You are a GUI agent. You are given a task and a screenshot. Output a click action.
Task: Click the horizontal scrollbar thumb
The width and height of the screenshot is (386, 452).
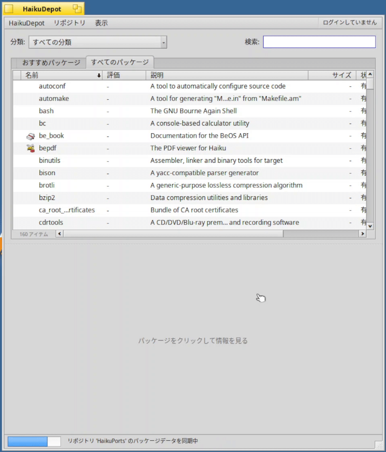click(173, 234)
